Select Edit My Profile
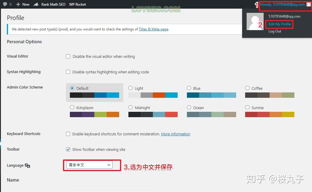Image resolution: width=312 pixels, height=192 pixels. click(279, 24)
